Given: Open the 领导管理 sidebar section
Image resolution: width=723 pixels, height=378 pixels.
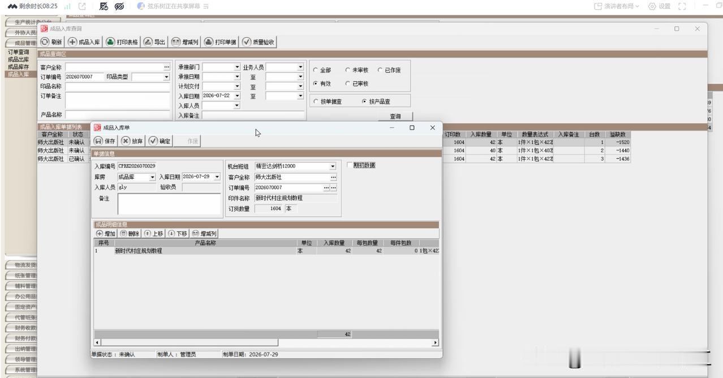Looking at the screenshot, I should tap(21, 359).
